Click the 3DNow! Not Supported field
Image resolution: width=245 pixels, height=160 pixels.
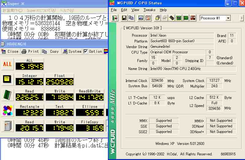tap(221, 126)
